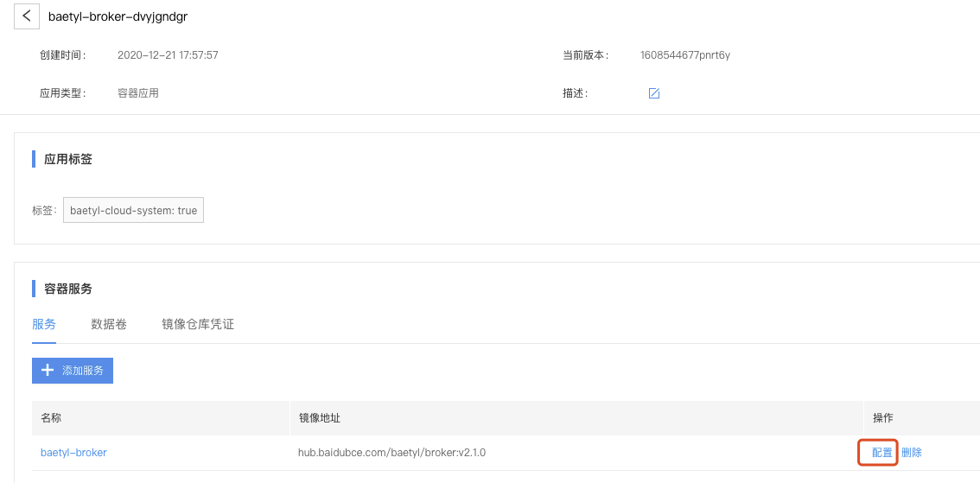
Task: Edit the description with pencil icon
Action: [653, 93]
